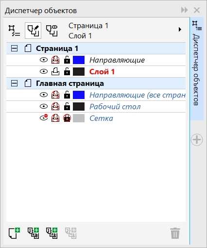The image size is (207, 248).
Task: Open the Object Manager flyout arrow menu
Action: (180, 30)
